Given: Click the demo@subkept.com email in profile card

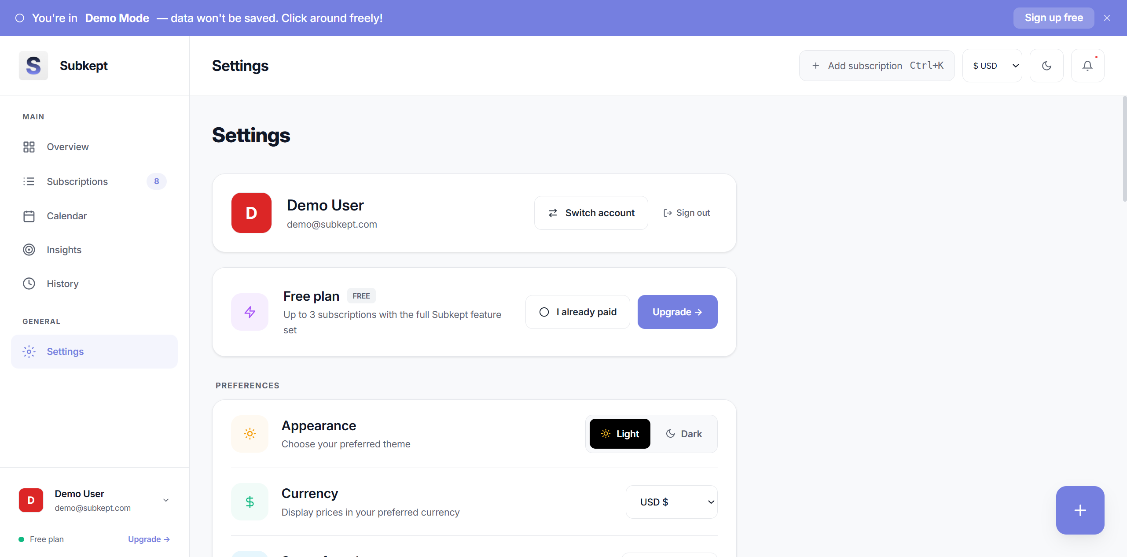Looking at the screenshot, I should pos(332,225).
